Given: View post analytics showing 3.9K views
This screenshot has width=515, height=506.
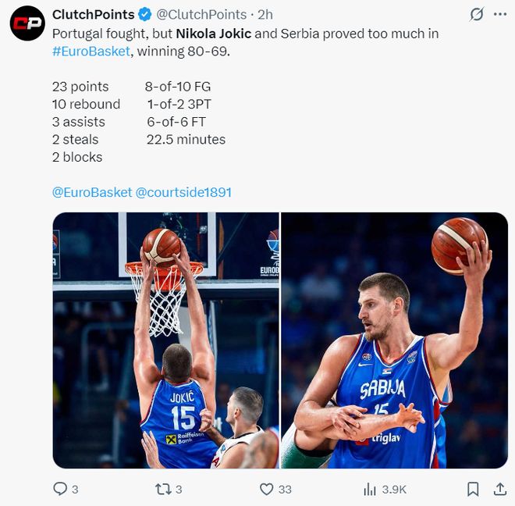Looking at the screenshot, I should [370, 489].
